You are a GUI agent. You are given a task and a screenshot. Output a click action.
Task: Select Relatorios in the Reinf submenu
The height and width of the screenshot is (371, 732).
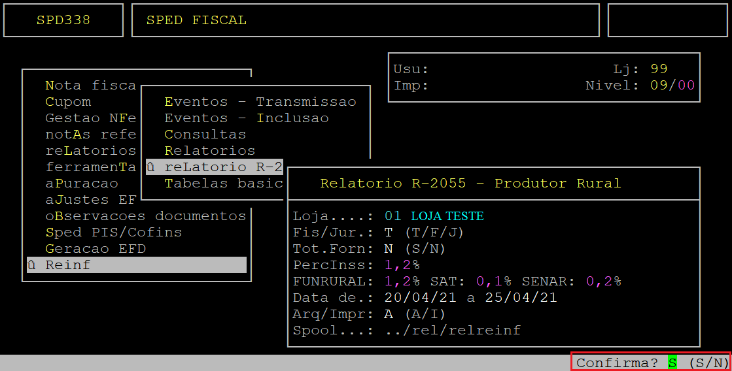[209, 151]
